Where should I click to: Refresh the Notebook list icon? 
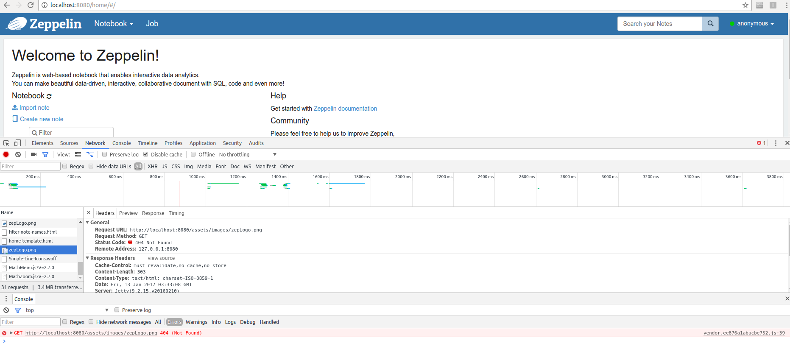(49, 96)
